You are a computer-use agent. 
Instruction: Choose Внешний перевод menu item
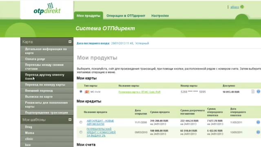click(x=47, y=91)
